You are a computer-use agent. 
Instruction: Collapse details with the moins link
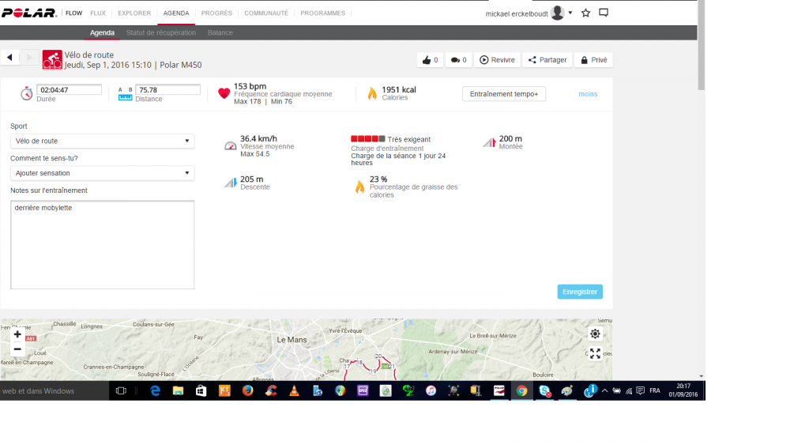588,94
